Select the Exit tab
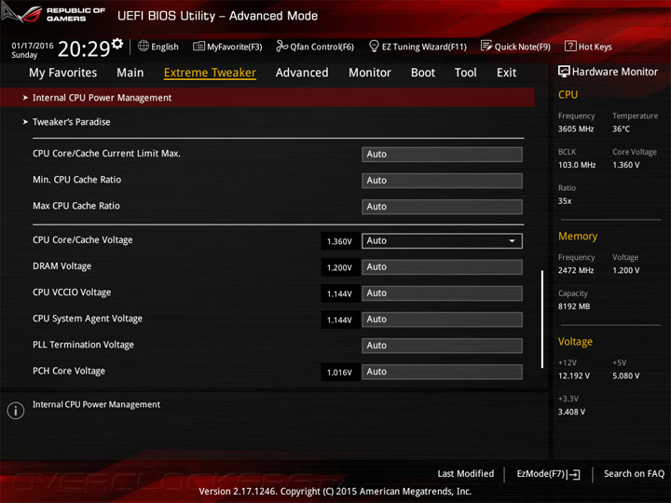Screen dimensions: 671x503 coord(506,73)
